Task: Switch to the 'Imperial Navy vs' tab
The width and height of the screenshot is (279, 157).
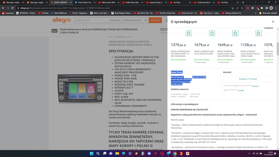Action: click(156, 3)
